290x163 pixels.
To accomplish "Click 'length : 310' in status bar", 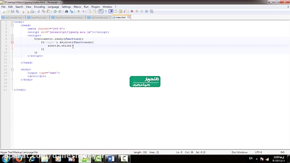I will [140, 152].
